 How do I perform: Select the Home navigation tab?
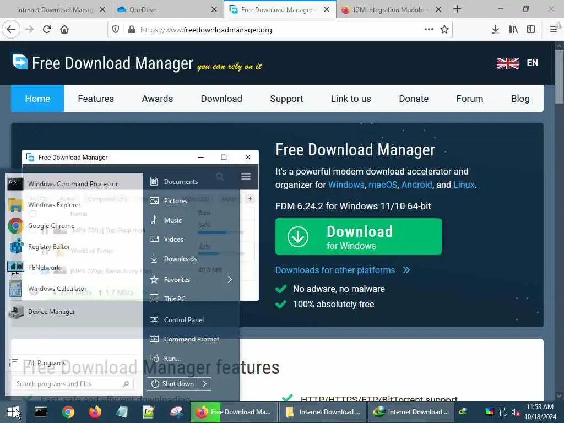tap(37, 99)
